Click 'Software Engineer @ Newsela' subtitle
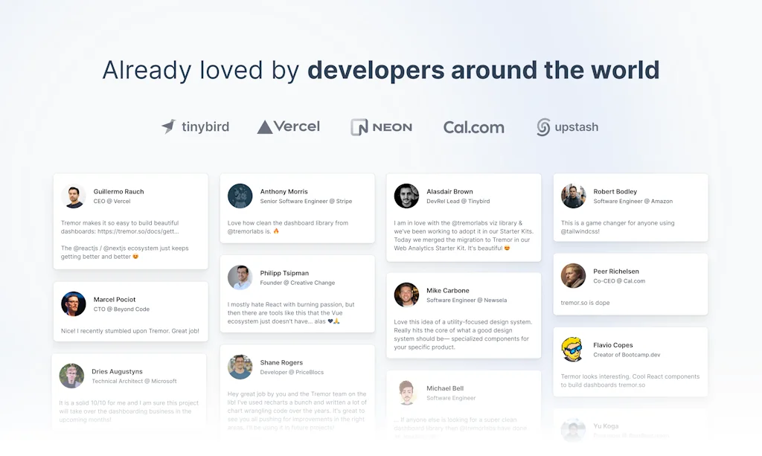Image resolution: width=762 pixels, height=456 pixels. pos(467,300)
